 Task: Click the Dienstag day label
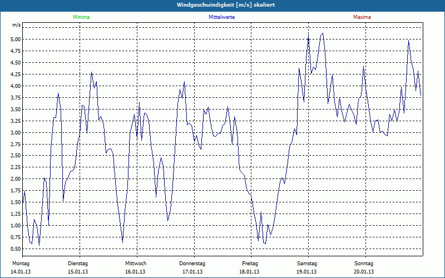pos(78,264)
